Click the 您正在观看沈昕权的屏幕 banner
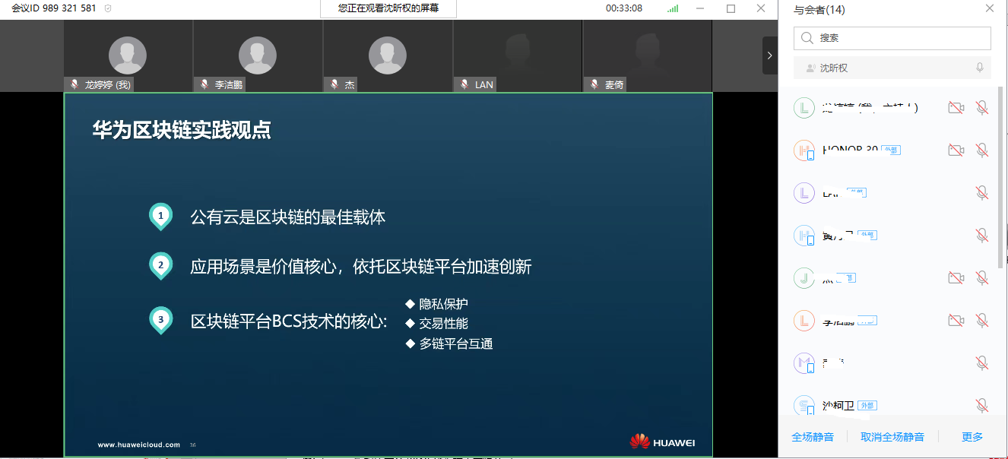The width and height of the screenshot is (1008, 459). coord(388,8)
